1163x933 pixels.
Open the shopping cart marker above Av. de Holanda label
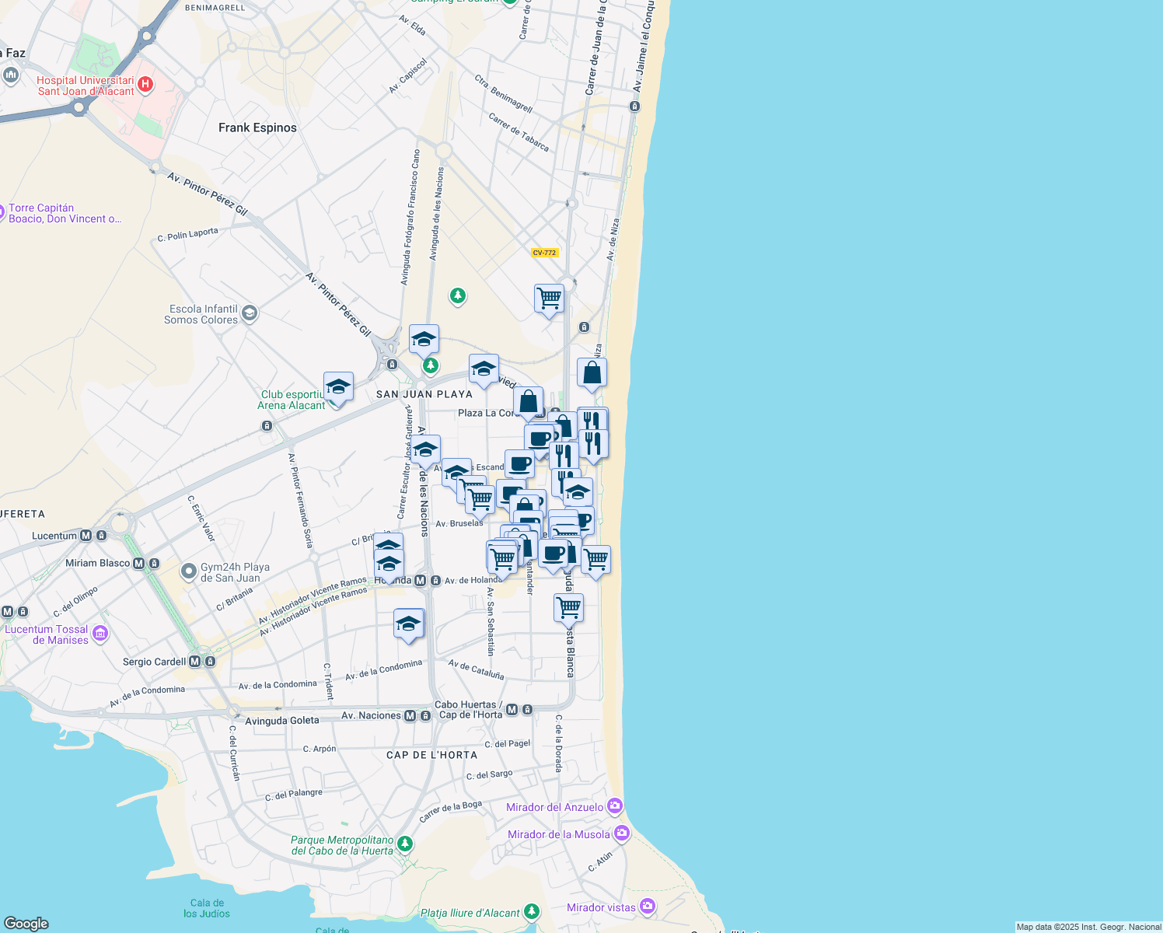[502, 559]
